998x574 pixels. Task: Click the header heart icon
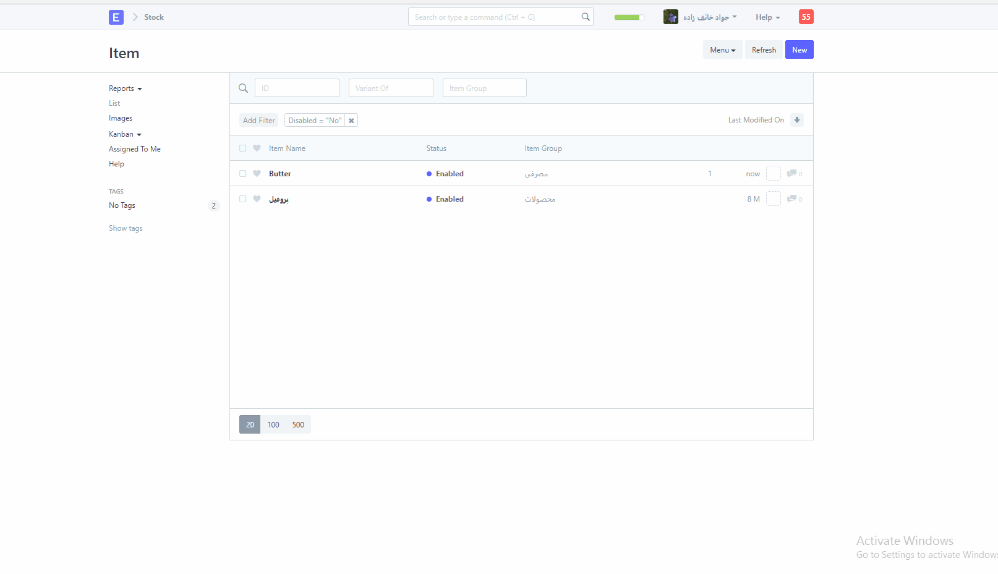point(257,148)
